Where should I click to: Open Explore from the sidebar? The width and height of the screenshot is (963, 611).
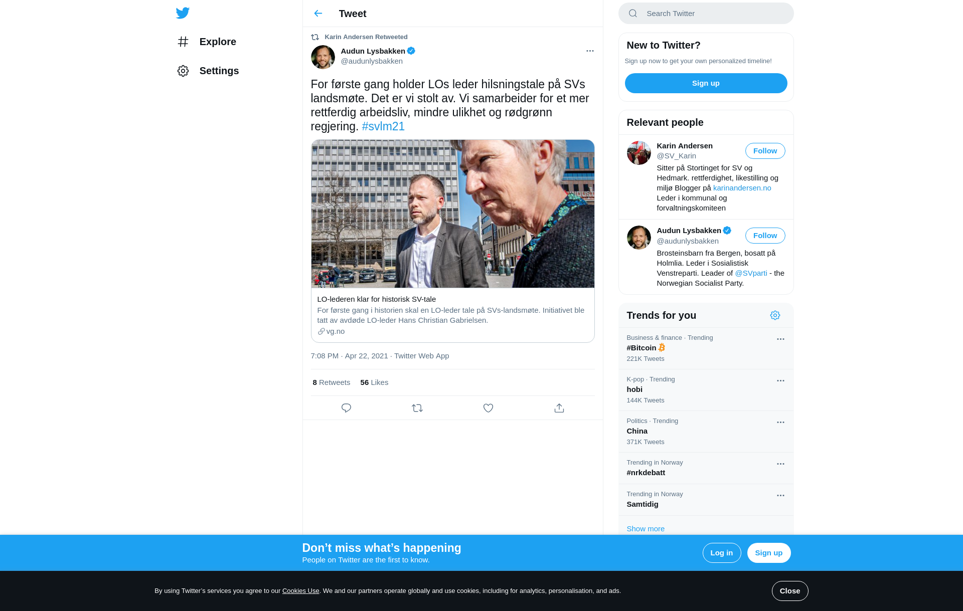[207, 42]
